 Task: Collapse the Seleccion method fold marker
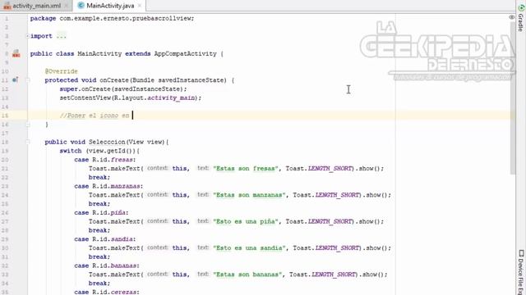pos(28,142)
